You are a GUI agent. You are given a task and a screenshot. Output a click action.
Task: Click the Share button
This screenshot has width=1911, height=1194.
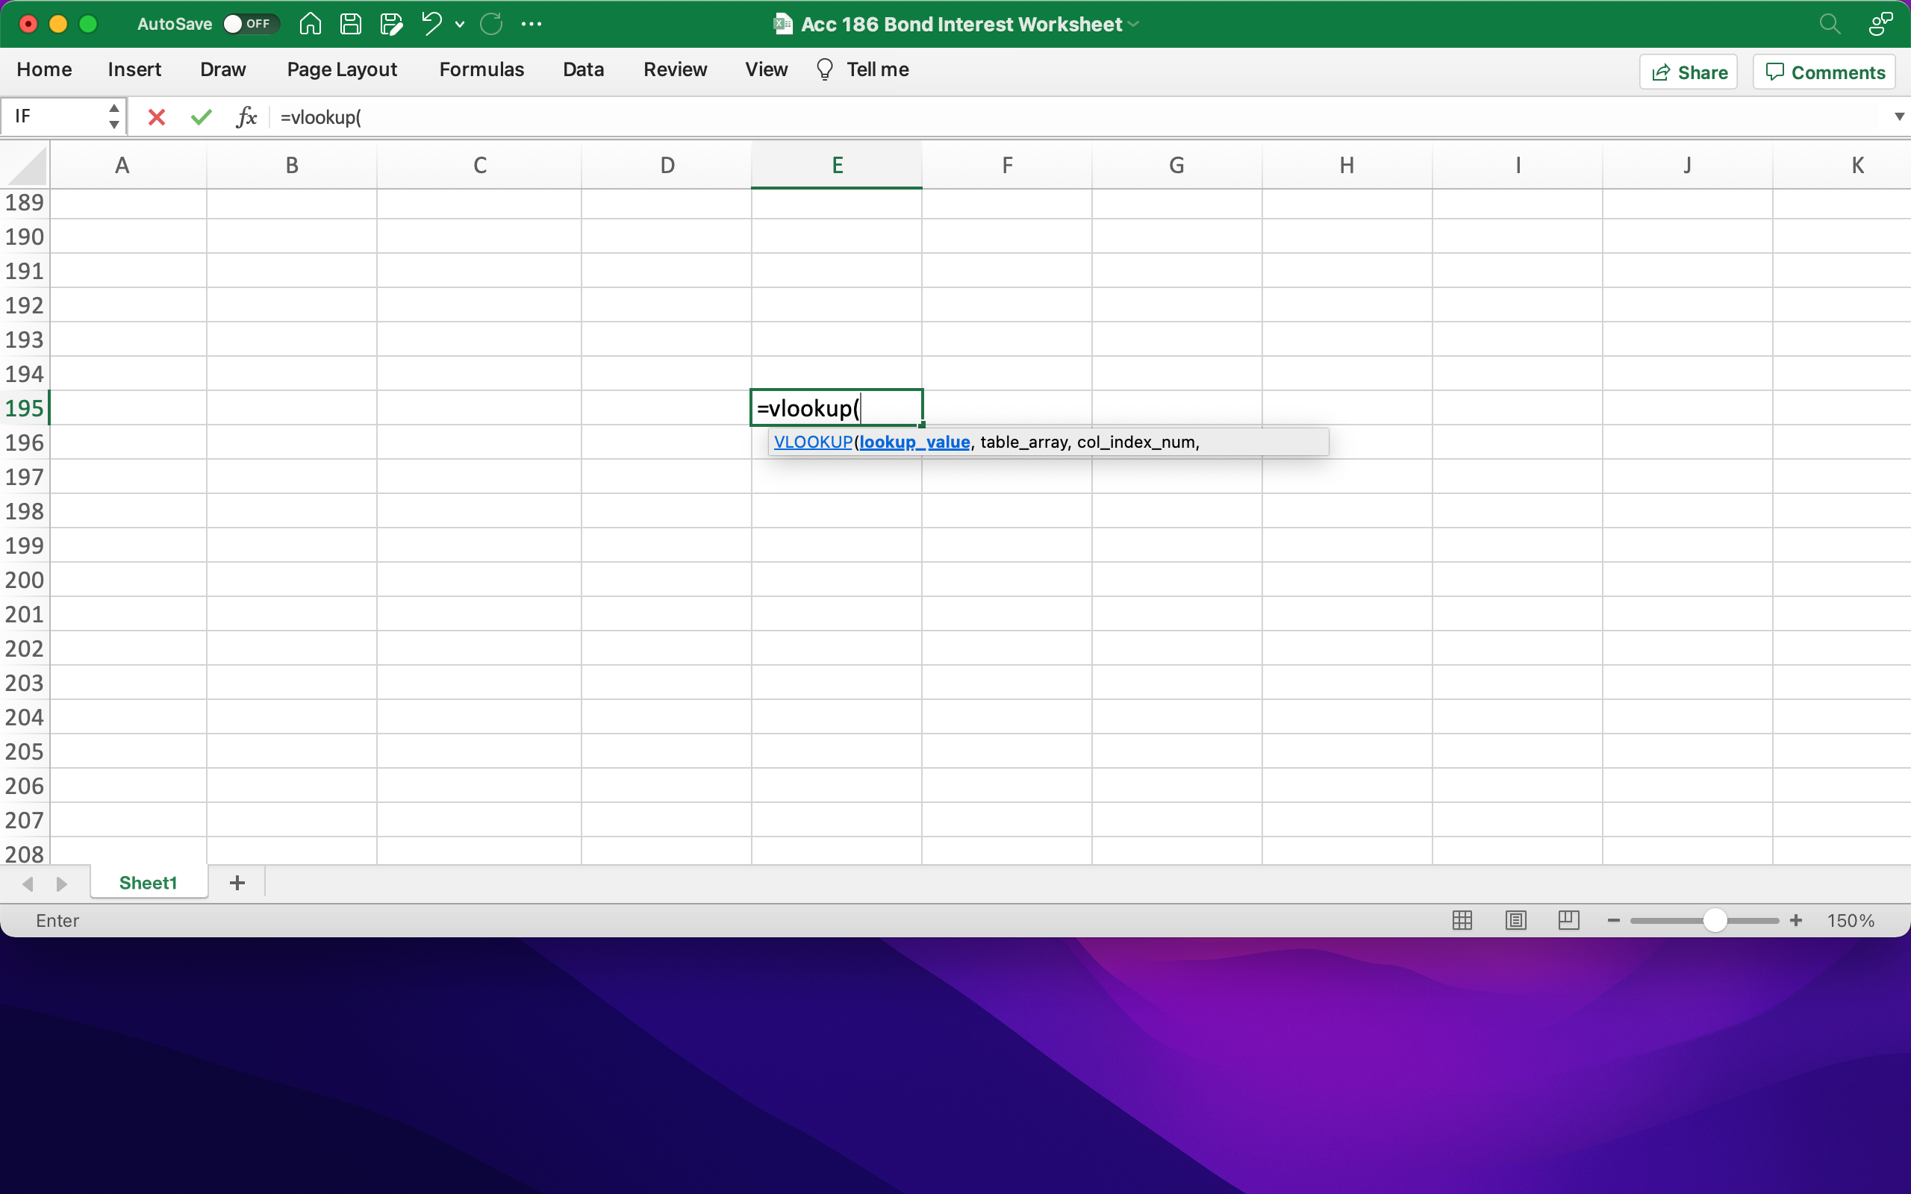coord(1688,71)
